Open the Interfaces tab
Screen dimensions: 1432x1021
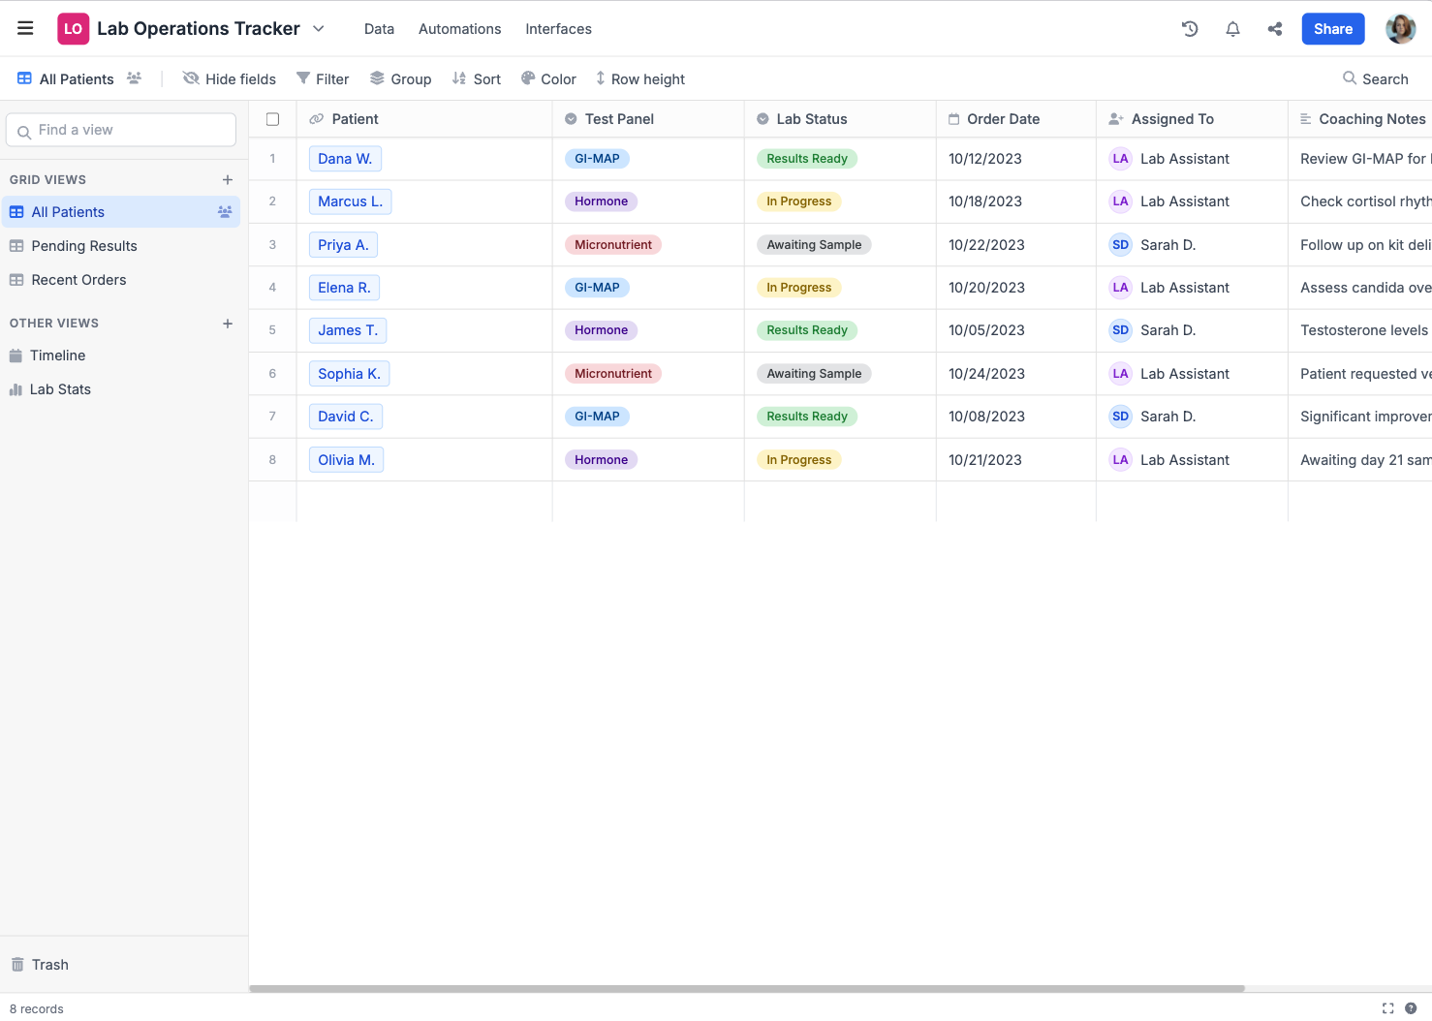558,29
